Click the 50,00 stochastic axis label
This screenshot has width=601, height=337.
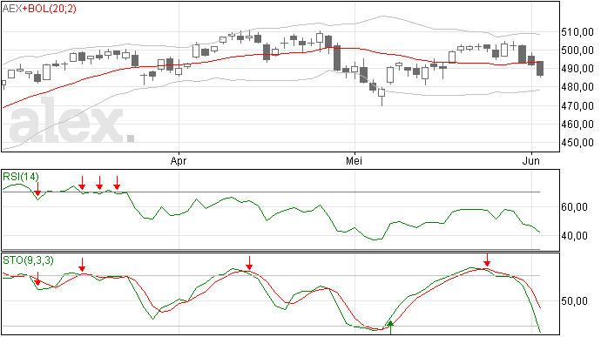click(x=574, y=301)
